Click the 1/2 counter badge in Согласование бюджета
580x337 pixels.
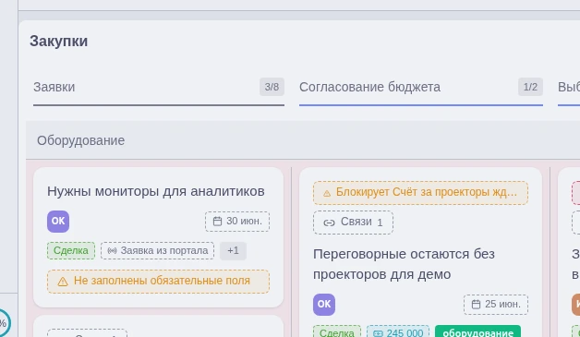click(530, 87)
